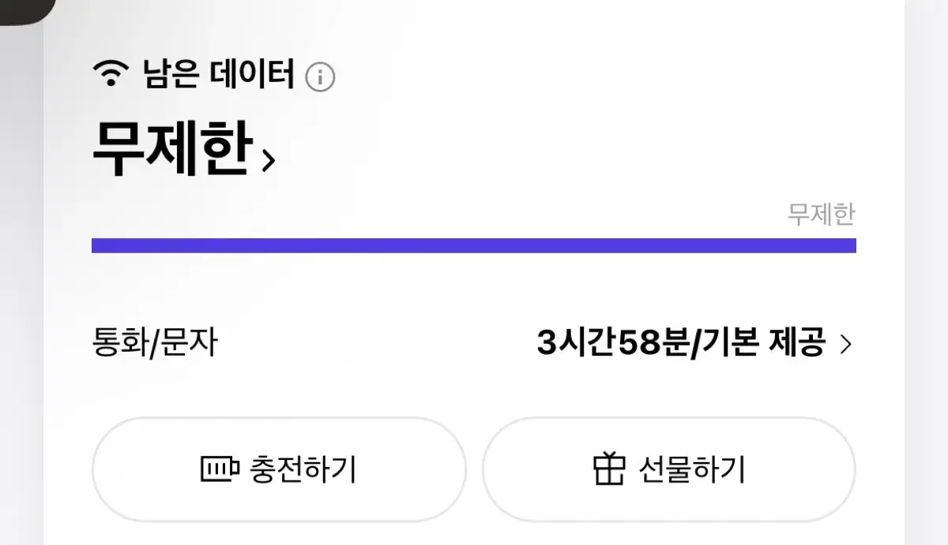Click empty white space below 통화/문자 label
The height and width of the screenshot is (545, 948).
[x=237, y=390]
